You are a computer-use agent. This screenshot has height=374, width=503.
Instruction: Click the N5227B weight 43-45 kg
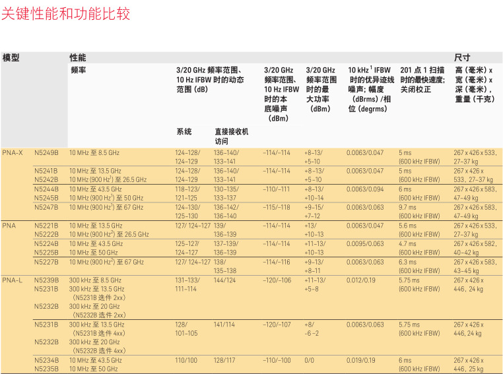[466, 271]
